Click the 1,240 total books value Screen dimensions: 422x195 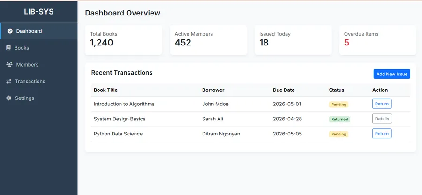[101, 43]
